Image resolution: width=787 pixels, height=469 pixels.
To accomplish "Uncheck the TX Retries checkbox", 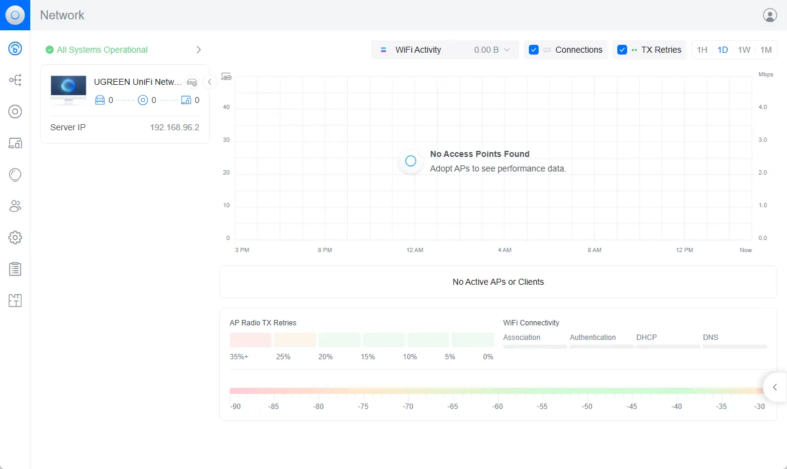I will pos(622,50).
